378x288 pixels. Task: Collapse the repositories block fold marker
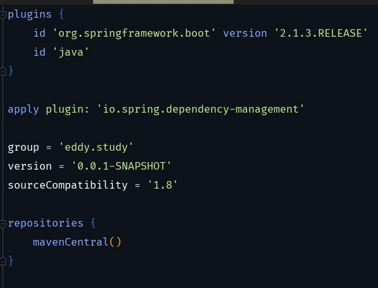click(3, 224)
